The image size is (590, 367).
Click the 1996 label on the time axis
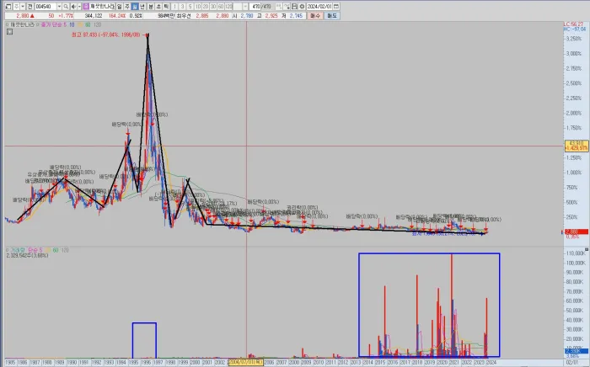tap(146, 362)
